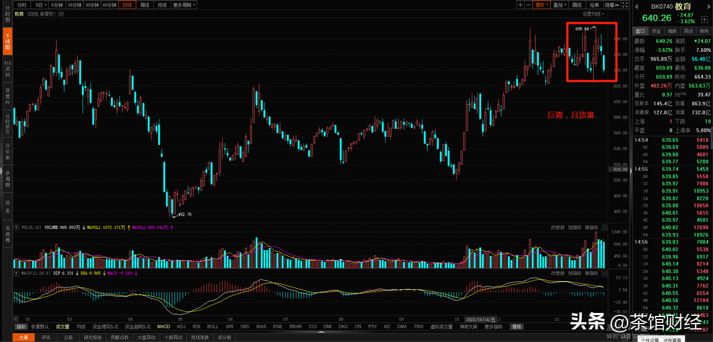Open chart settings gear next to 教育 title
This screenshot has width=713, height=342.
61,14
